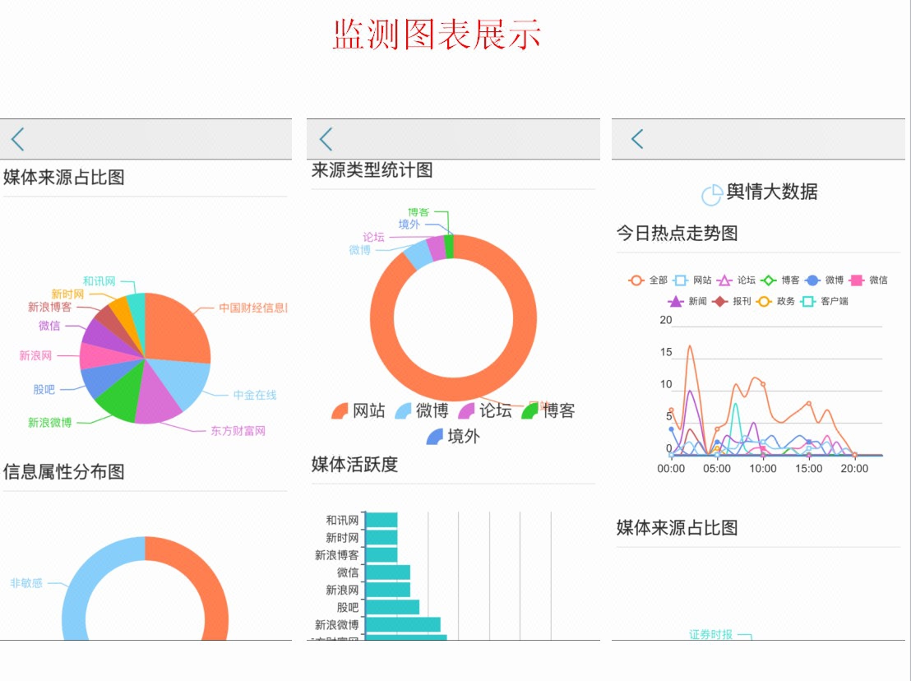
Task: Click blue 境外 legend marker under donut
Action: [x=435, y=437]
